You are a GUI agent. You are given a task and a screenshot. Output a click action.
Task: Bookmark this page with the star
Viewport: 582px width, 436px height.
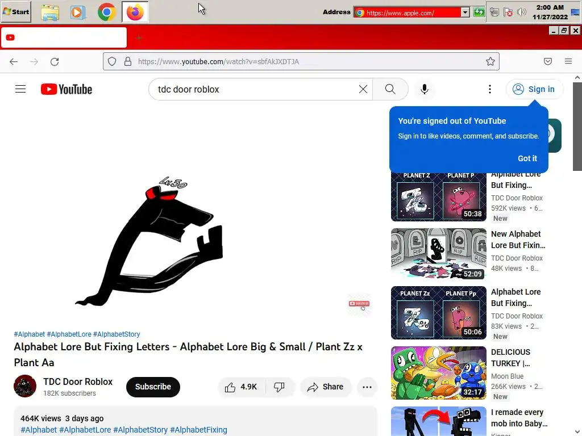coord(490,61)
